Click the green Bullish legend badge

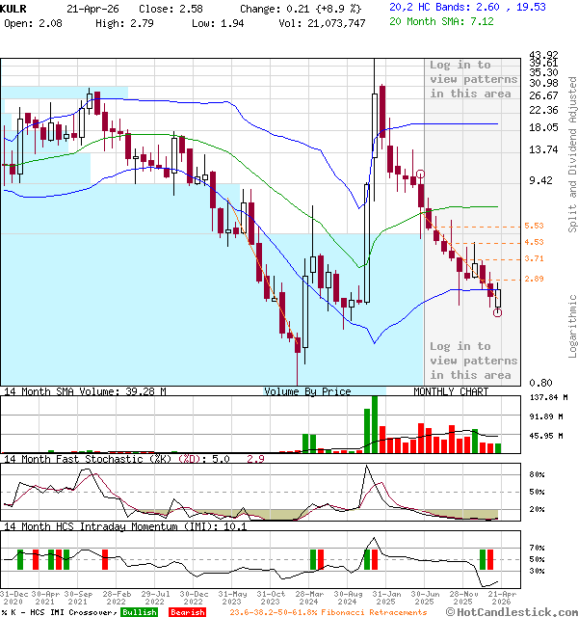(x=139, y=612)
